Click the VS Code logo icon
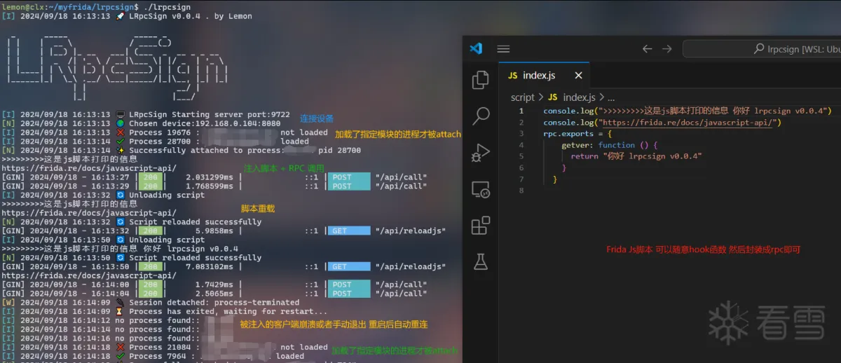841x363 pixels. (x=476, y=48)
